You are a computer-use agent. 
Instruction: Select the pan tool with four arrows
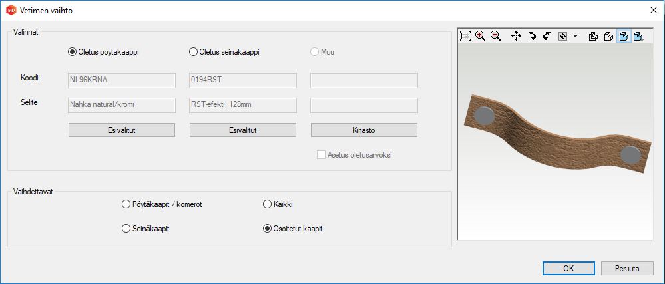tap(516, 36)
